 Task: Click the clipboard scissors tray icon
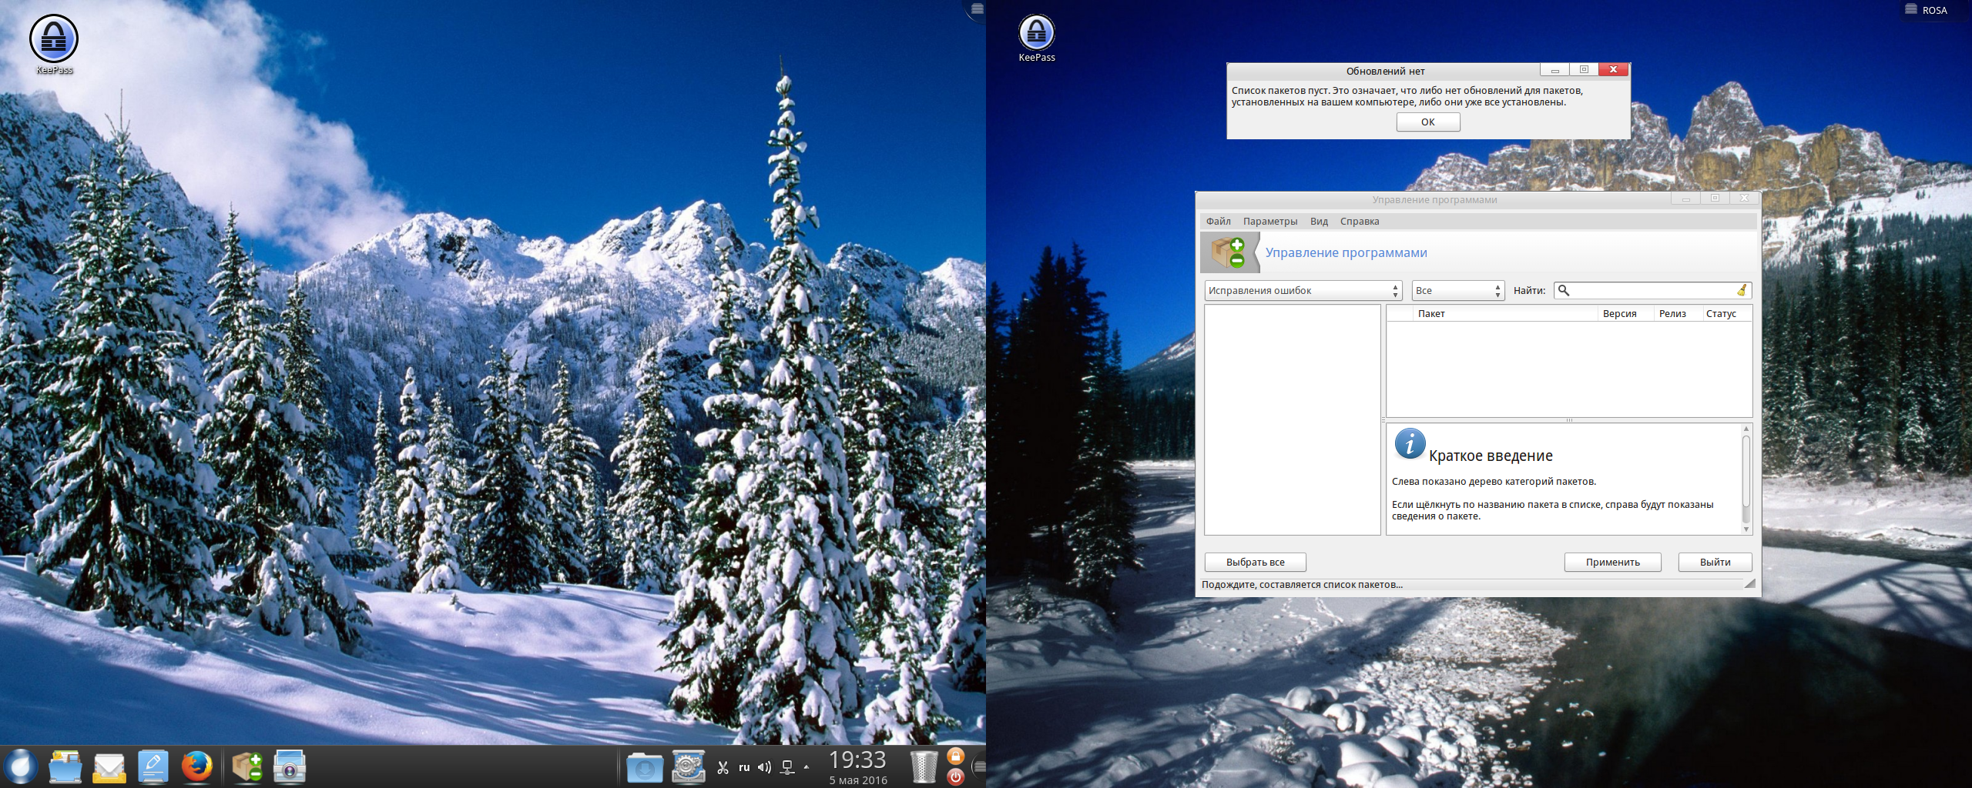tap(723, 767)
